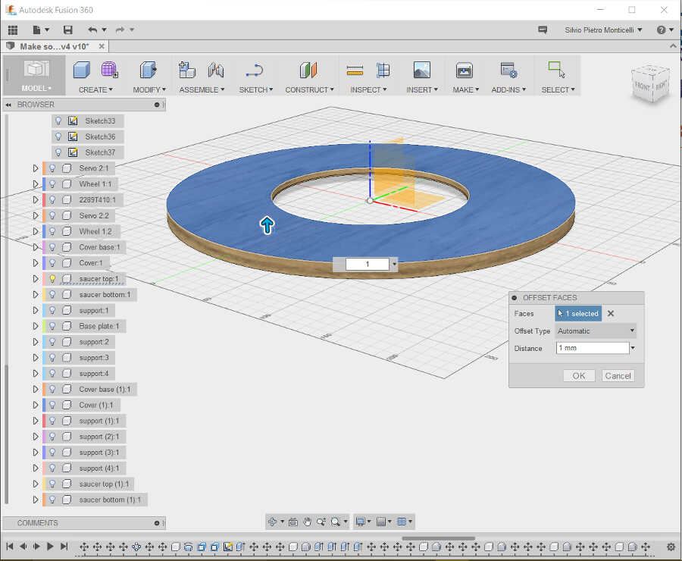Toggle visibility of Wheel 1:1 component
This screenshot has height=561, width=682.
point(53,183)
